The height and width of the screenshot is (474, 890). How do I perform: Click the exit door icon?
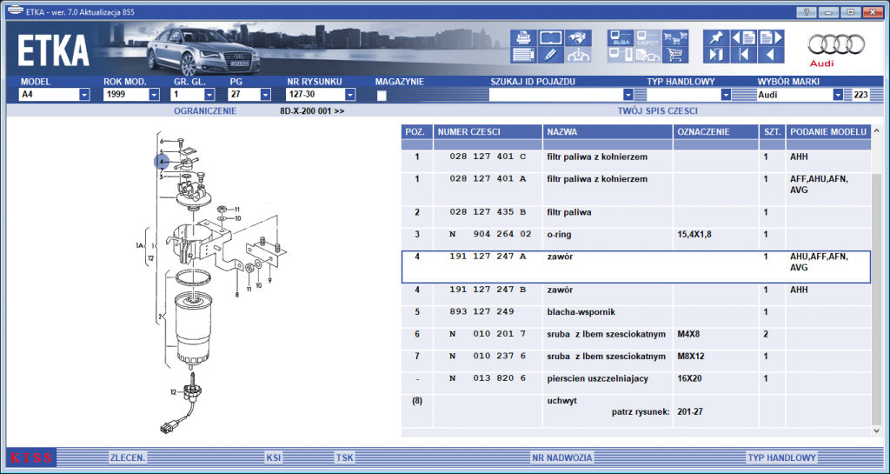[716, 55]
